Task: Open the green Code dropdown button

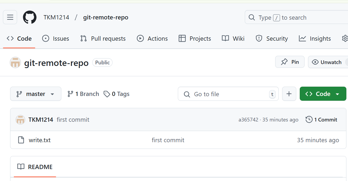Action: pos(323,94)
